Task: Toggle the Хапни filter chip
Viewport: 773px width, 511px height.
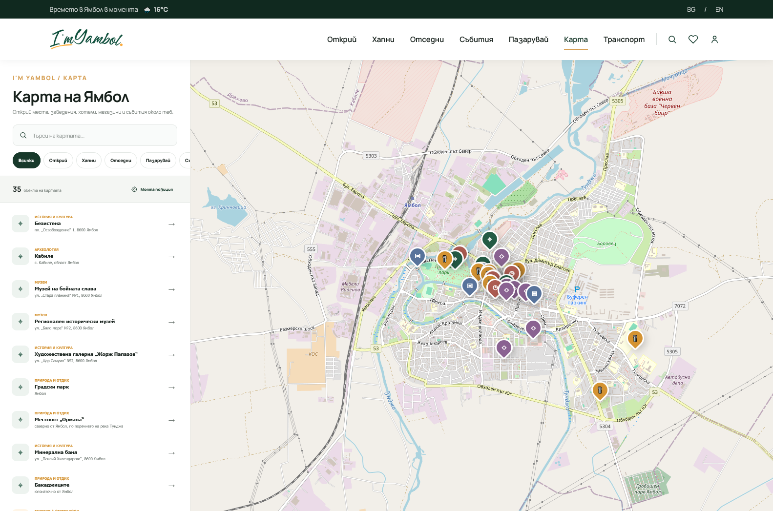Action: click(89, 161)
